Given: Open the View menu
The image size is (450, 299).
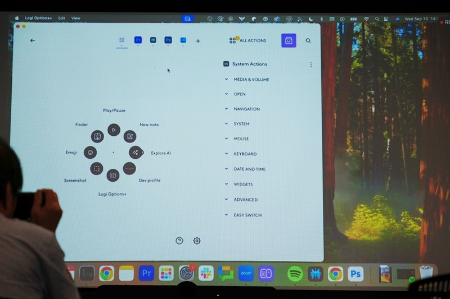Looking at the screenshot, I should (76, 18).
